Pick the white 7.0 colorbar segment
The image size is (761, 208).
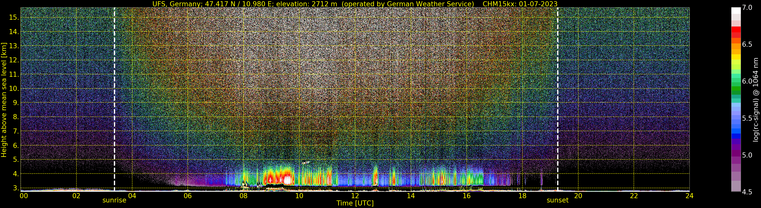[736, 11]
